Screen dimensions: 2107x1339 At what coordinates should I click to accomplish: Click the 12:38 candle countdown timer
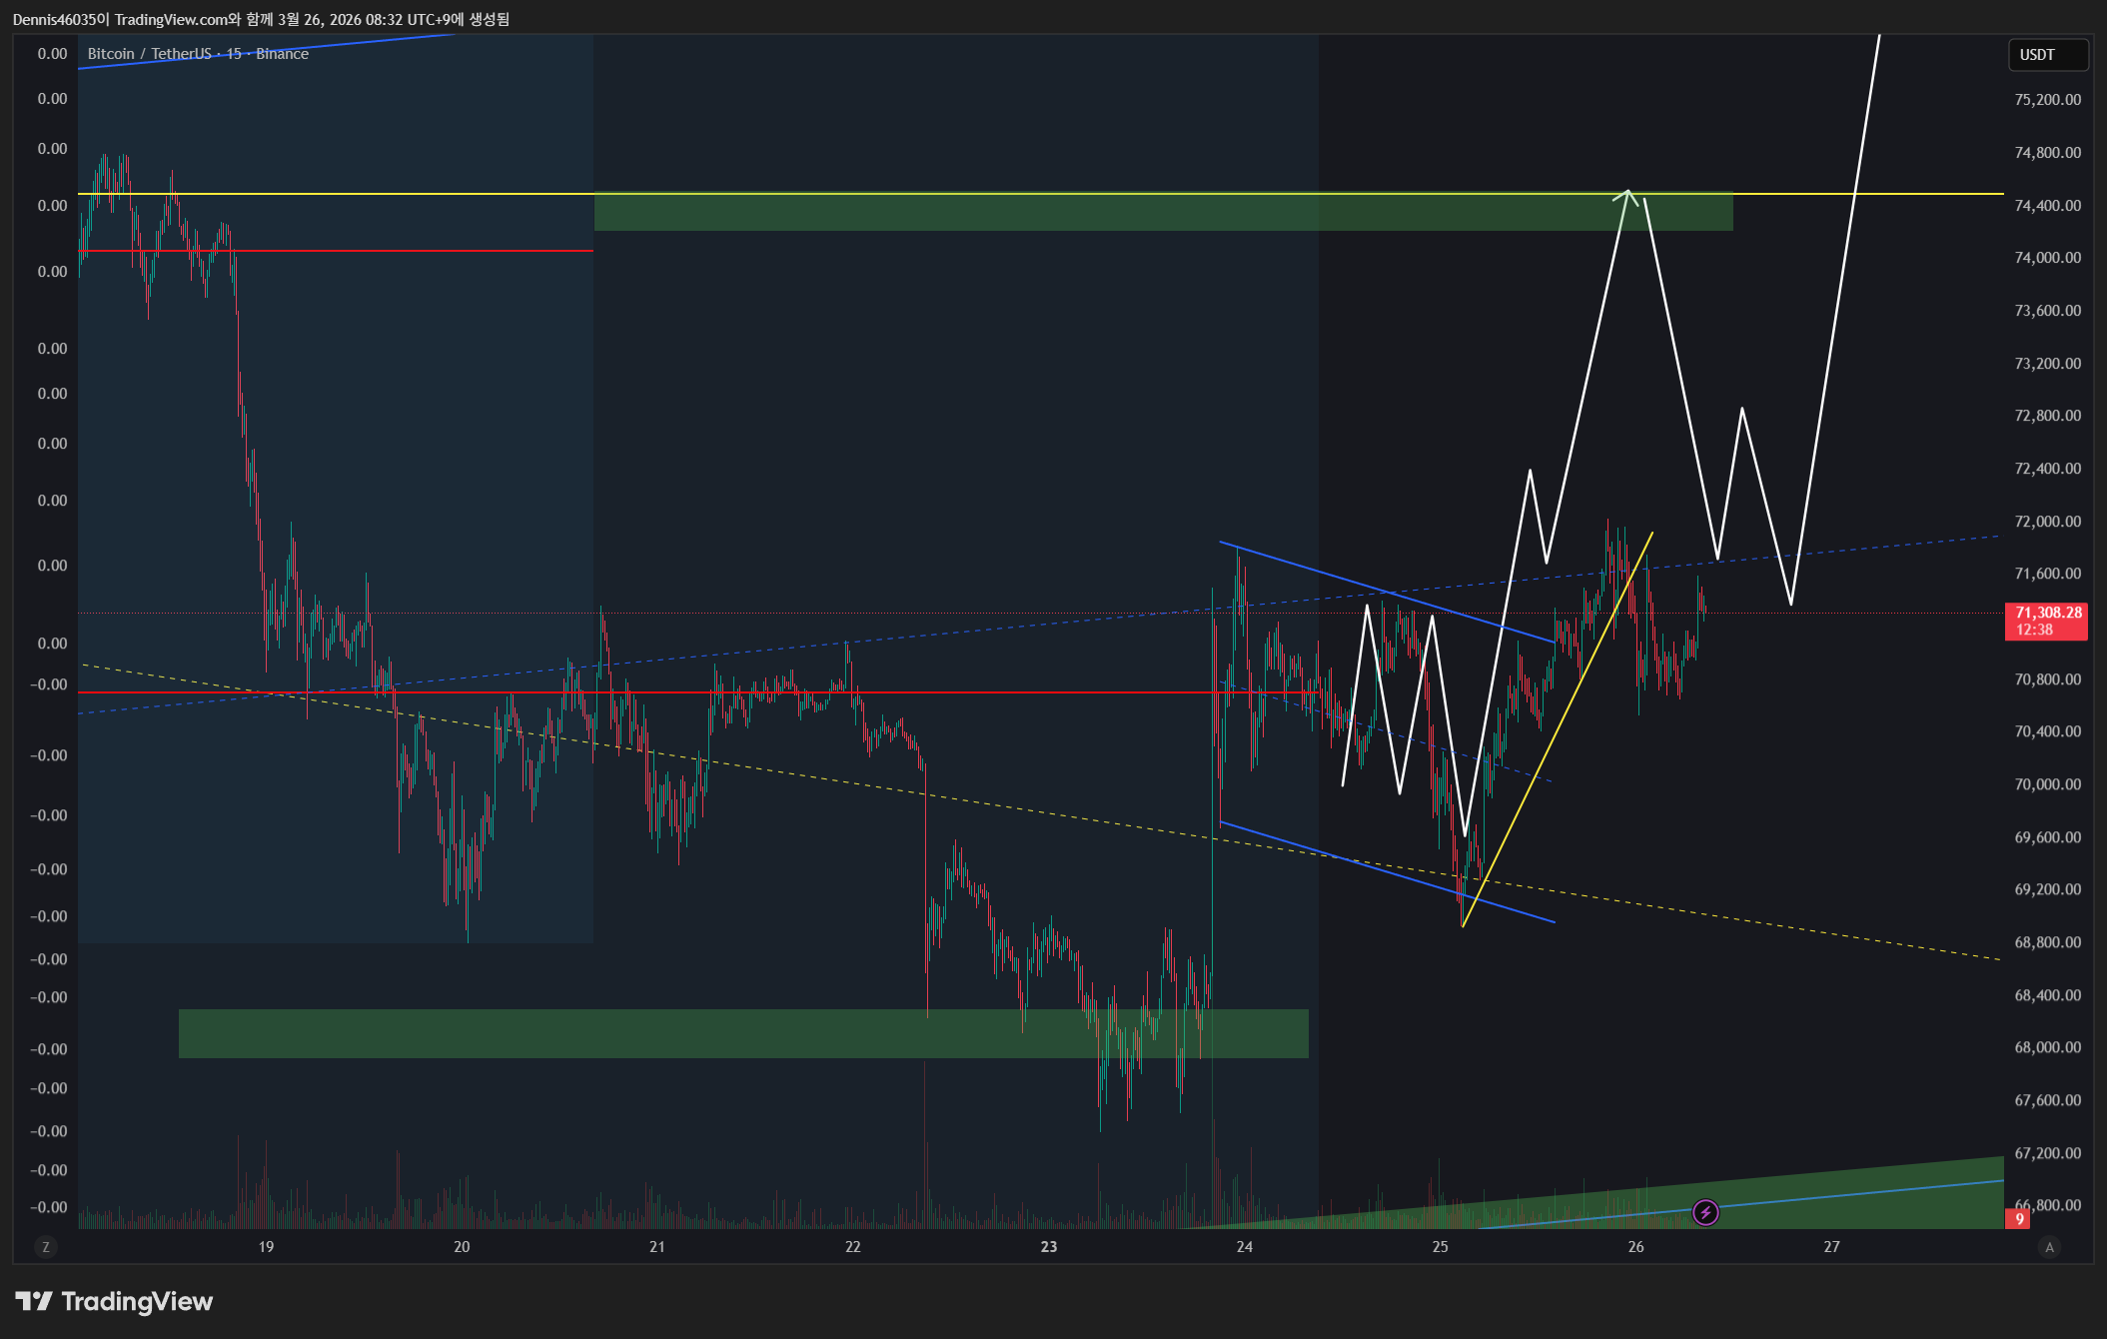[2034, 630]
